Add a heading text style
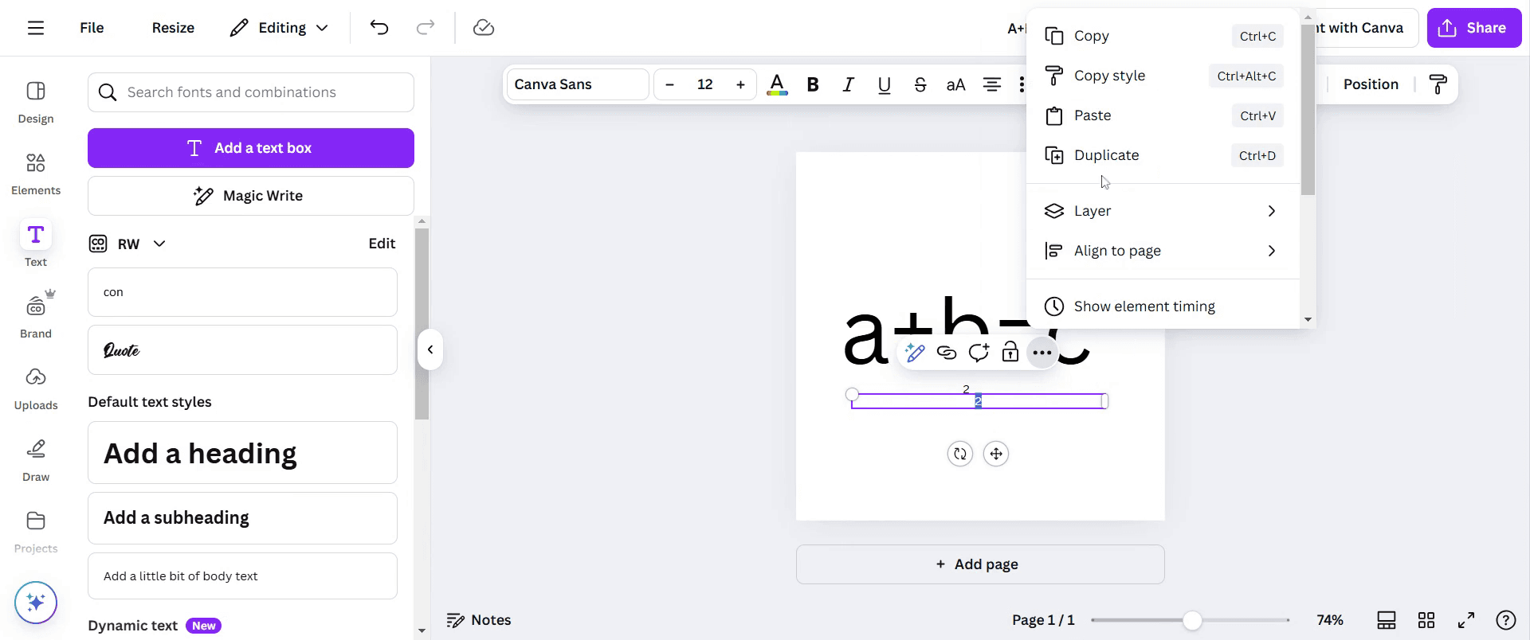This screenshot has height=640, width=1530. point(242,453)
